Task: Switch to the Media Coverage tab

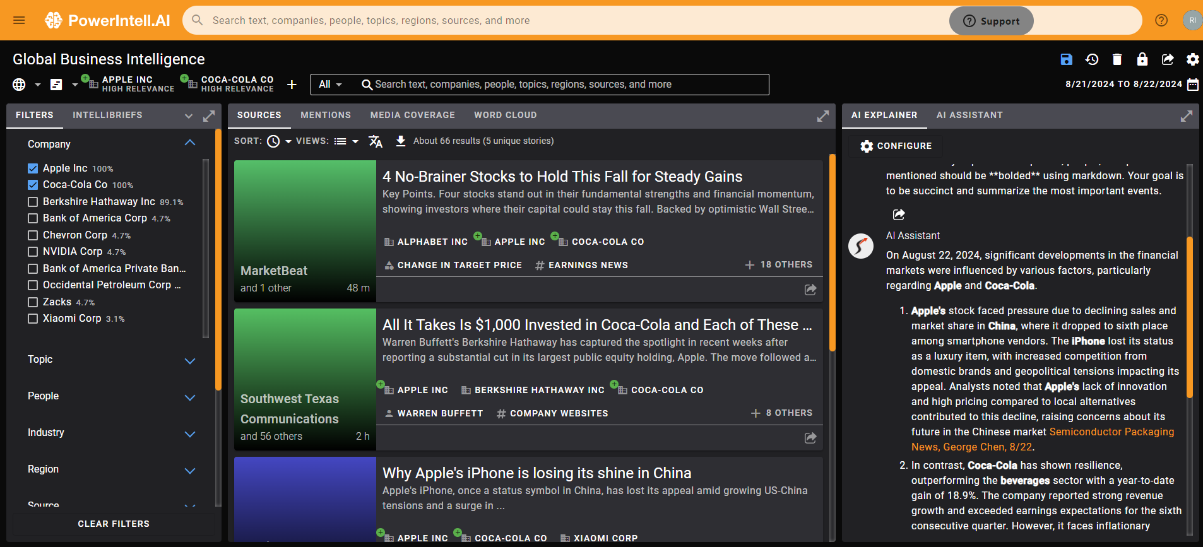Action: coord(413,115)
